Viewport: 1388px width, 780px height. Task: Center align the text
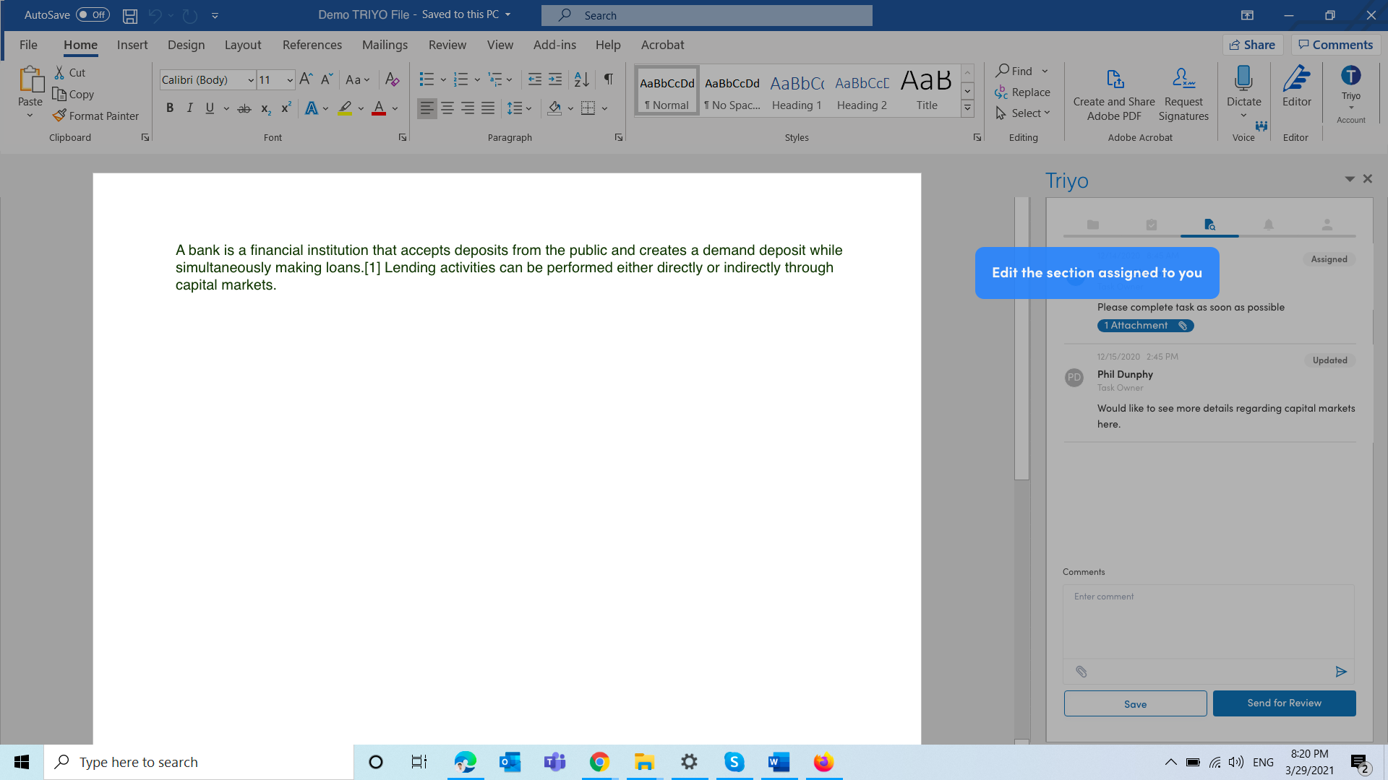click(447, 108)
